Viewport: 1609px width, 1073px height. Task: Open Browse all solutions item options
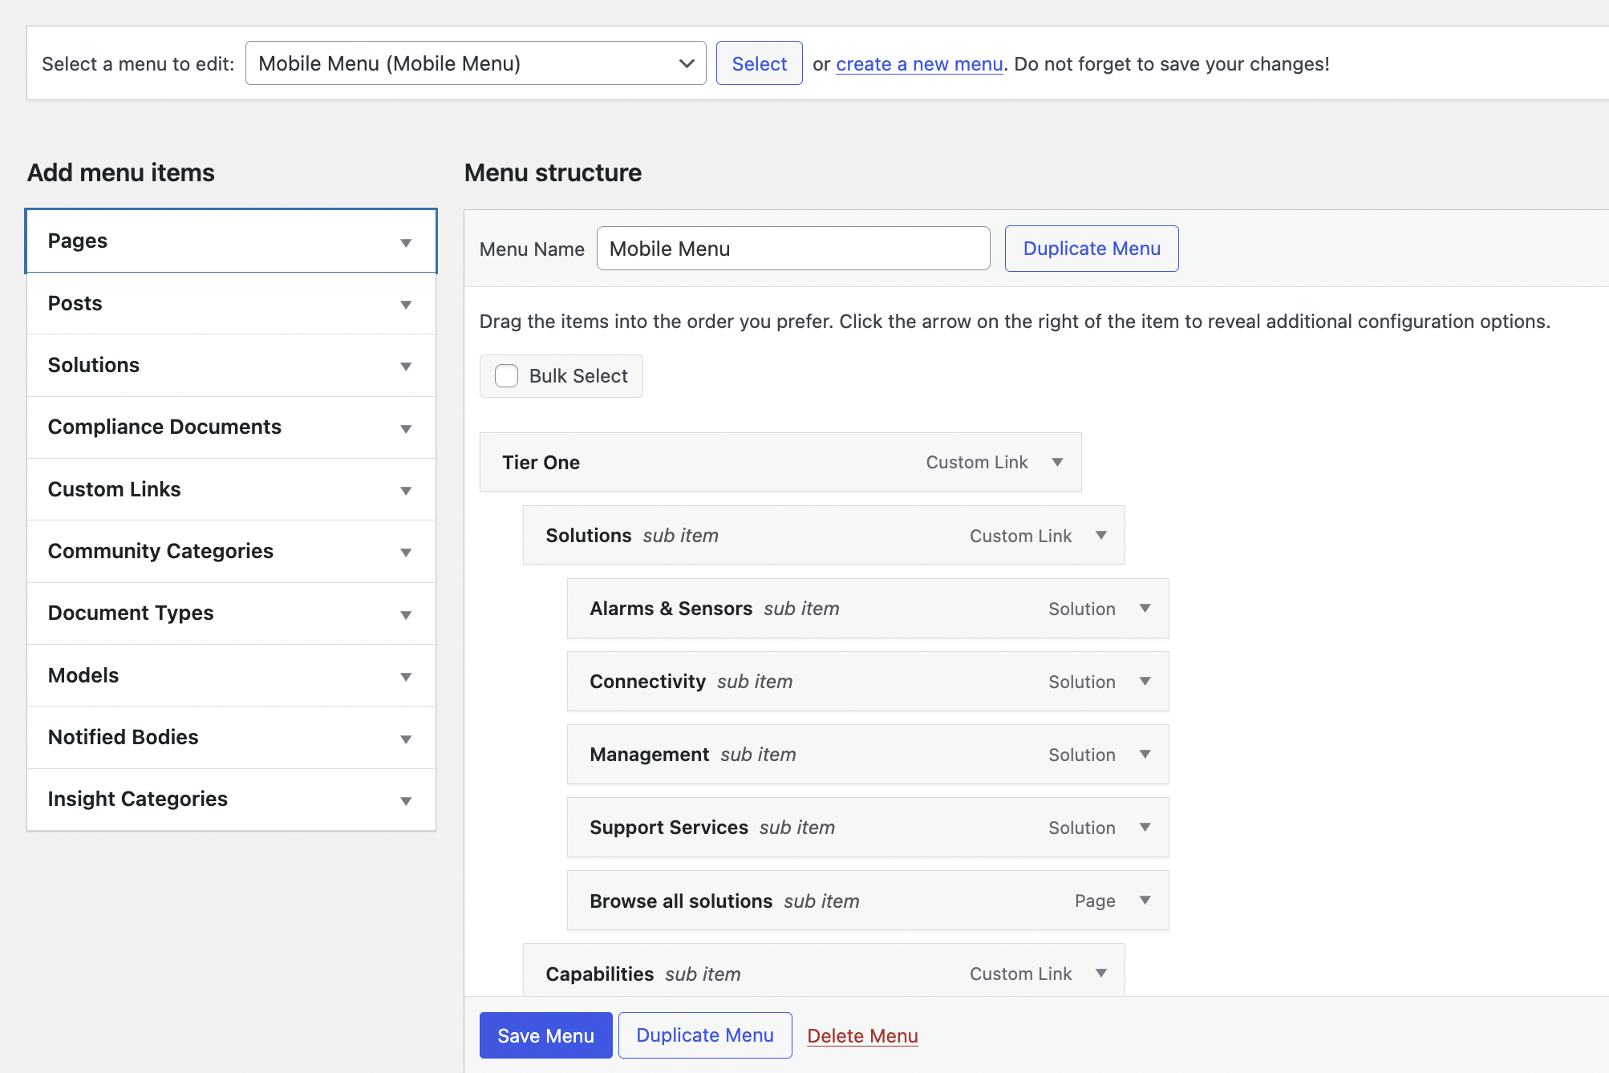tap(1145, 900)
